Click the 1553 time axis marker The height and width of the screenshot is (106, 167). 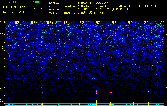pos(50,23)
